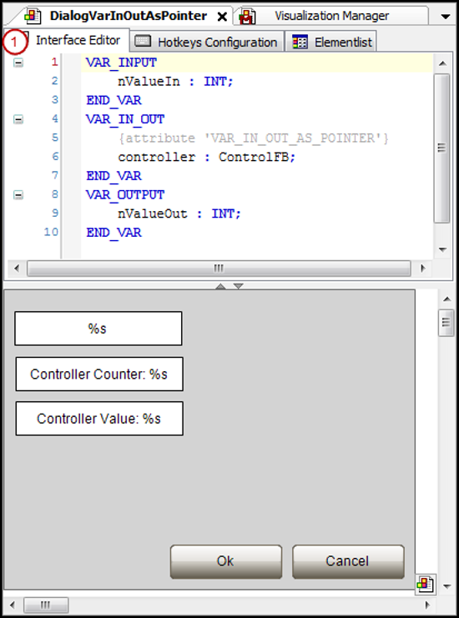
Task: Select the DialogVarInOutAsPointer document tab
Action: 129,16
